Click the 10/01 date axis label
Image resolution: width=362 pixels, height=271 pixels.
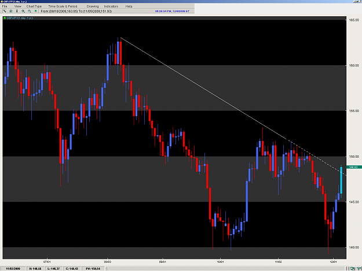coord(220,262)
